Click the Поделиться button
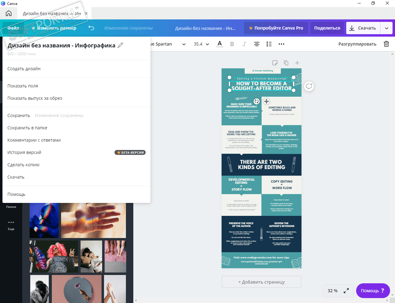 [x=327, y=28]
